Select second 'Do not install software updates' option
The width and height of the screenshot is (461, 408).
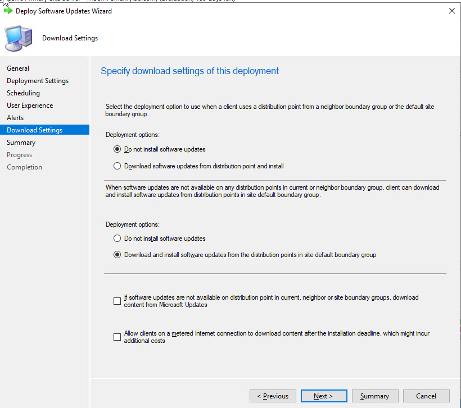pos(117,239)
